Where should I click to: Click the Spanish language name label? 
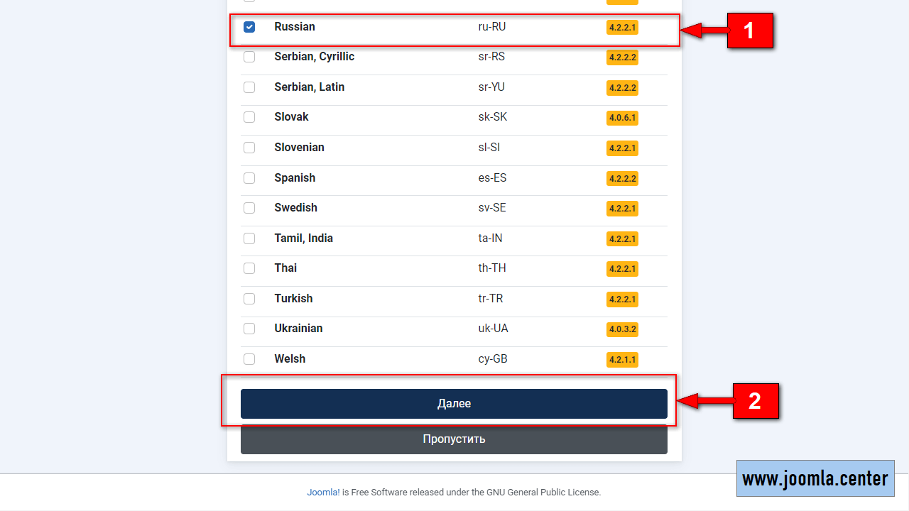click(295, 178)
